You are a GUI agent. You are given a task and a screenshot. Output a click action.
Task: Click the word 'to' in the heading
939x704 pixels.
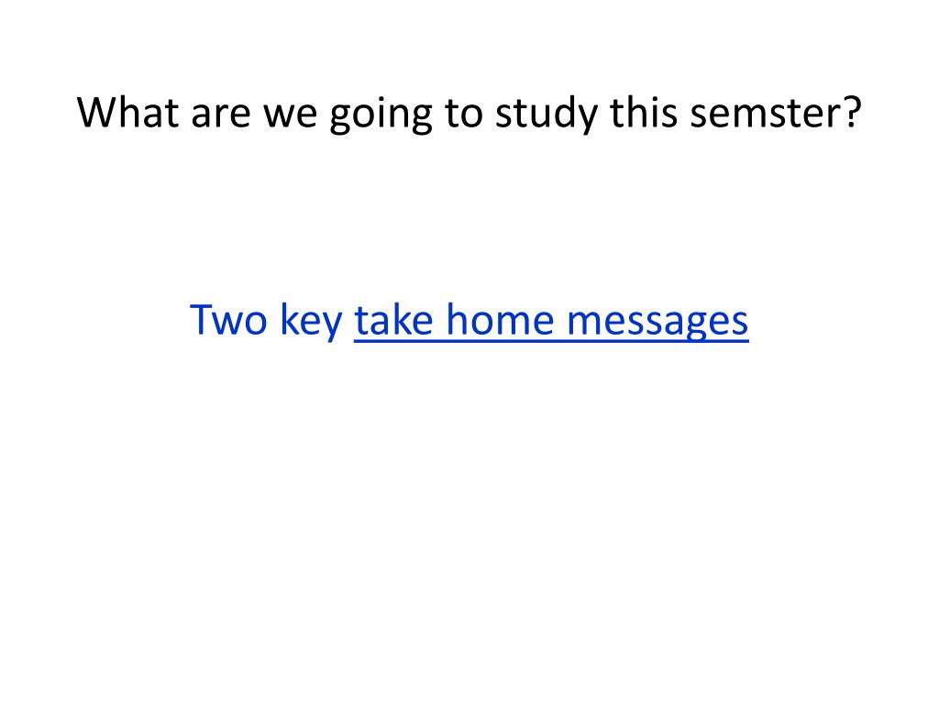coord(463,114)
